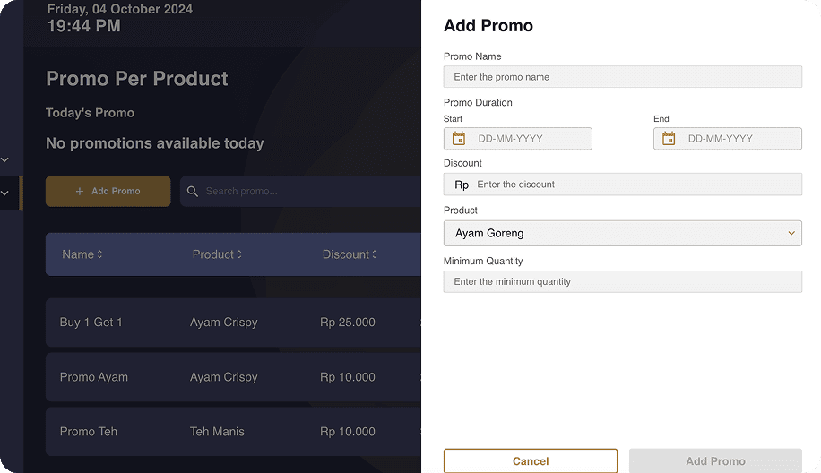Open the End date calendar icon
Screen dimensions: 821x473
click(669, 139)
